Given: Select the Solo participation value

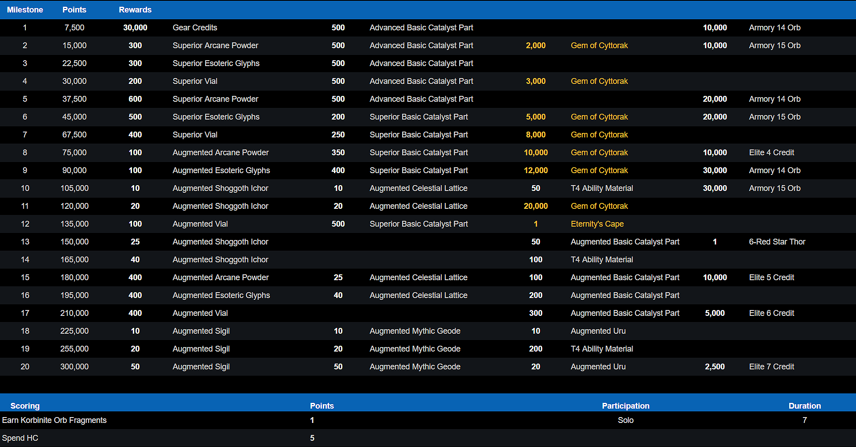Looking at the screenshot, I should pyautogui.click(x=626, y=420).
